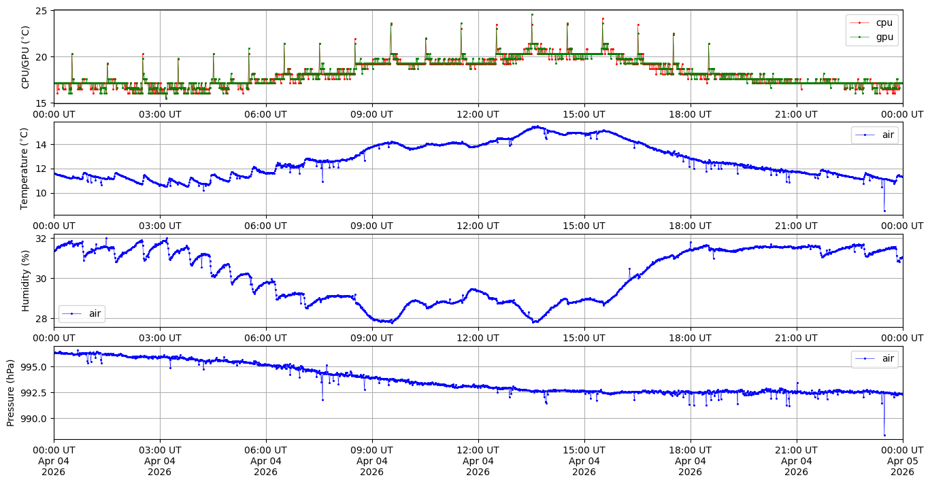Click 18:00 UT tick under Humidity plot

[x=690, y=339]
